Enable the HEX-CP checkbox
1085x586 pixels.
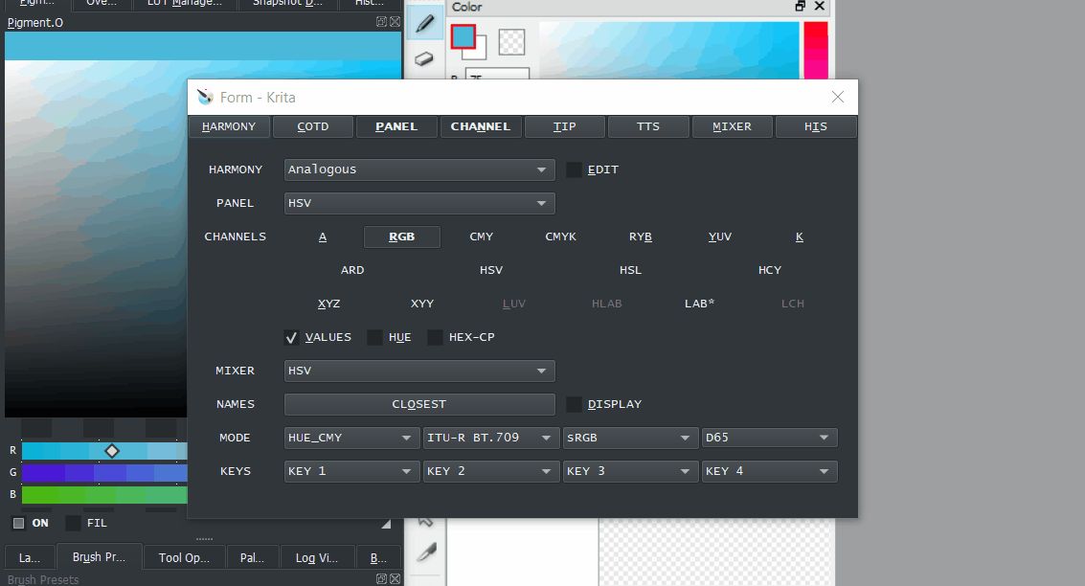tap(435, 338)
